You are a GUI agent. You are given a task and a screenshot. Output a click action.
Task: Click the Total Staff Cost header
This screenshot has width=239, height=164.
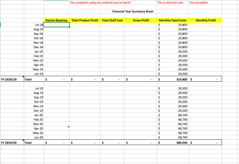click(x=112, y=20)
